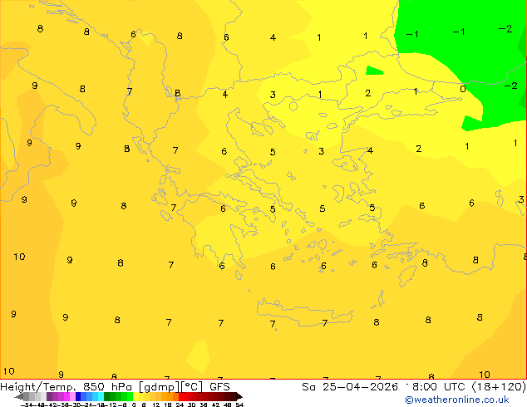This screenshot has height=407, width=527.
Task: Open the weatheronline.co.uk copyright link
Action: pos(457,400)
